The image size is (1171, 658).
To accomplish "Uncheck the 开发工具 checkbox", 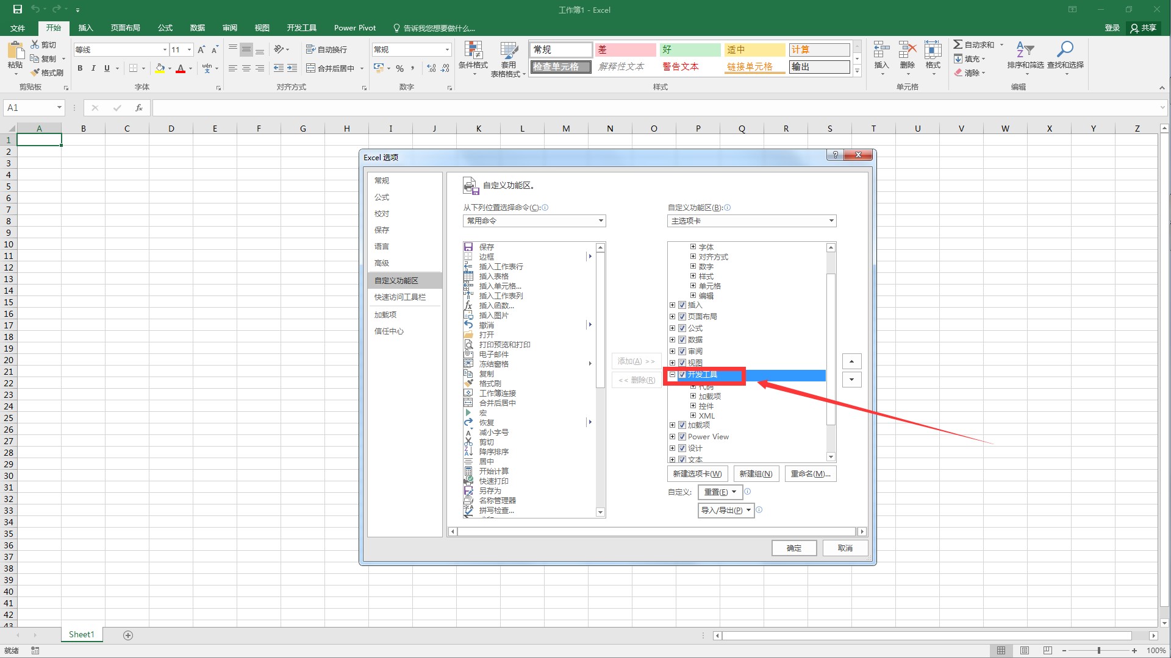I will 682,375.
